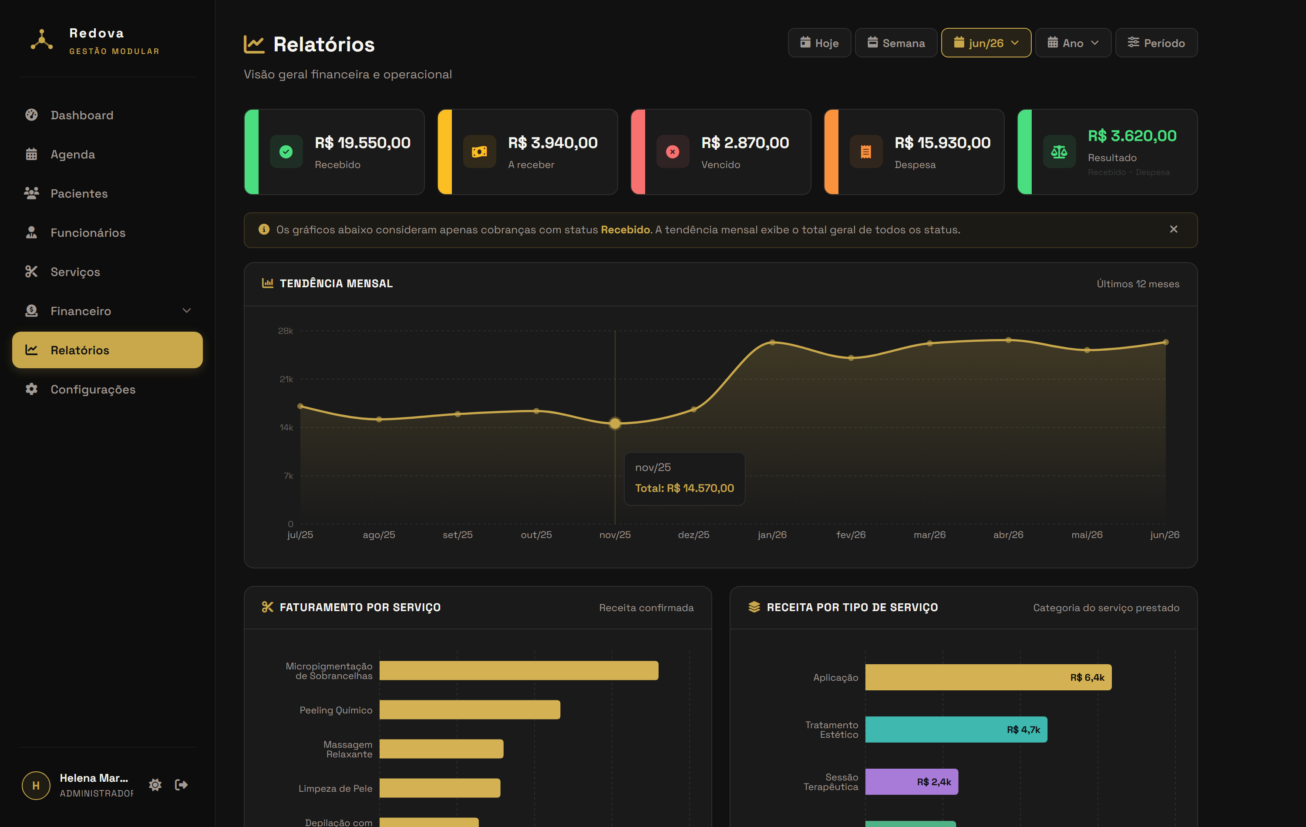Dismiss the info banner with the X

pos(1173,229)
